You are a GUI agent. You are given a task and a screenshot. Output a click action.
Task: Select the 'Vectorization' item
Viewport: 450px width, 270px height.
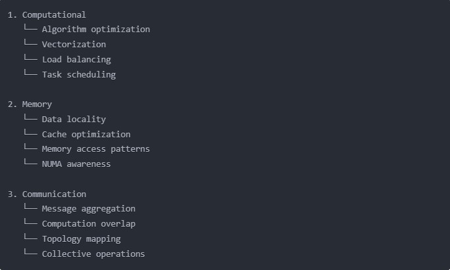(x=74, y=45)
